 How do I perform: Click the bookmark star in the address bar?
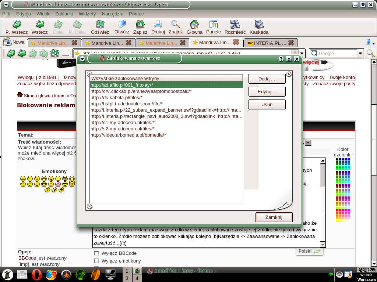tap(77, 53)
